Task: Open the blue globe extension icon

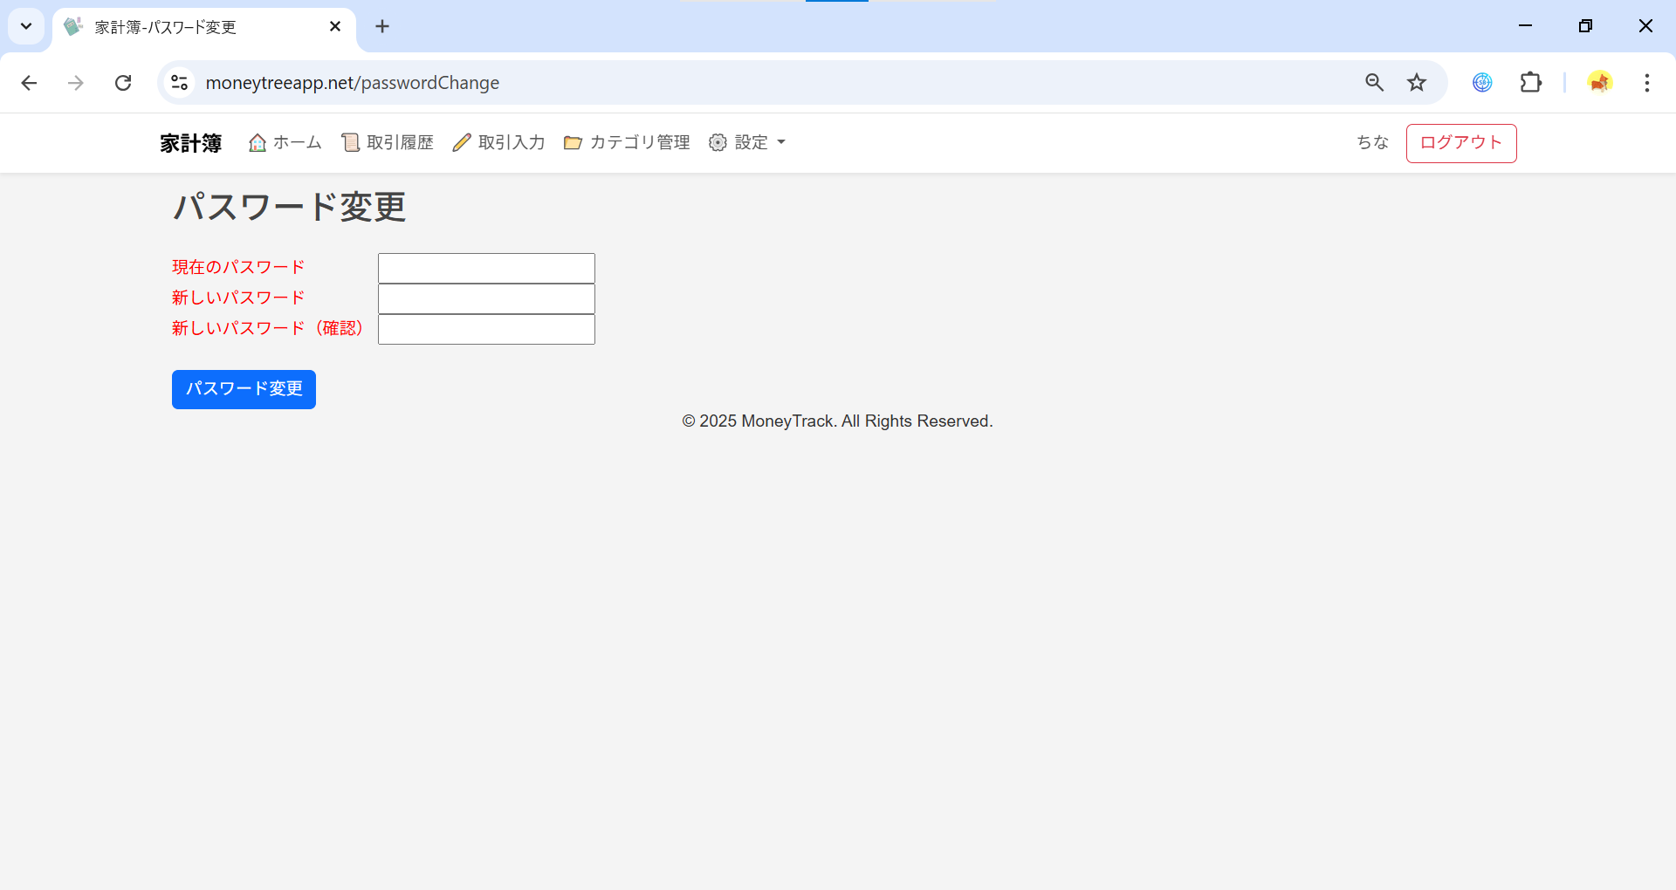Action: 1482,83
